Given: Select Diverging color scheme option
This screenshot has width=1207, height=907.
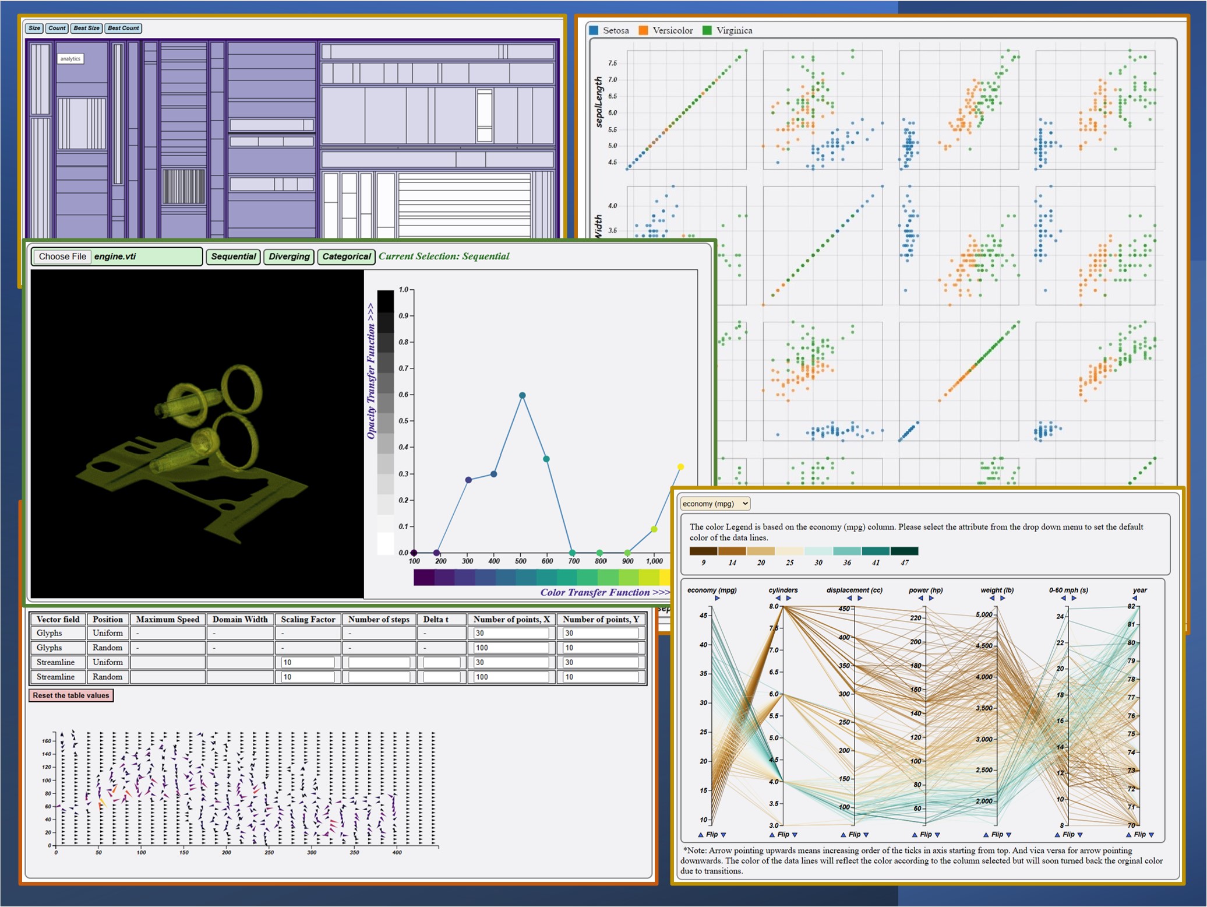Looking at the screenshot, I should 289,256.
